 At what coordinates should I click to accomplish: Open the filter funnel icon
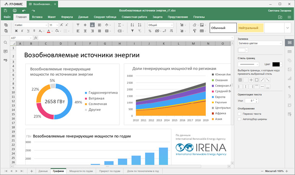(x=132, y=31)
